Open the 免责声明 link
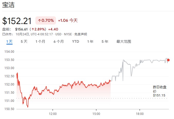174x119 pixels. click(x=81, y=34)
